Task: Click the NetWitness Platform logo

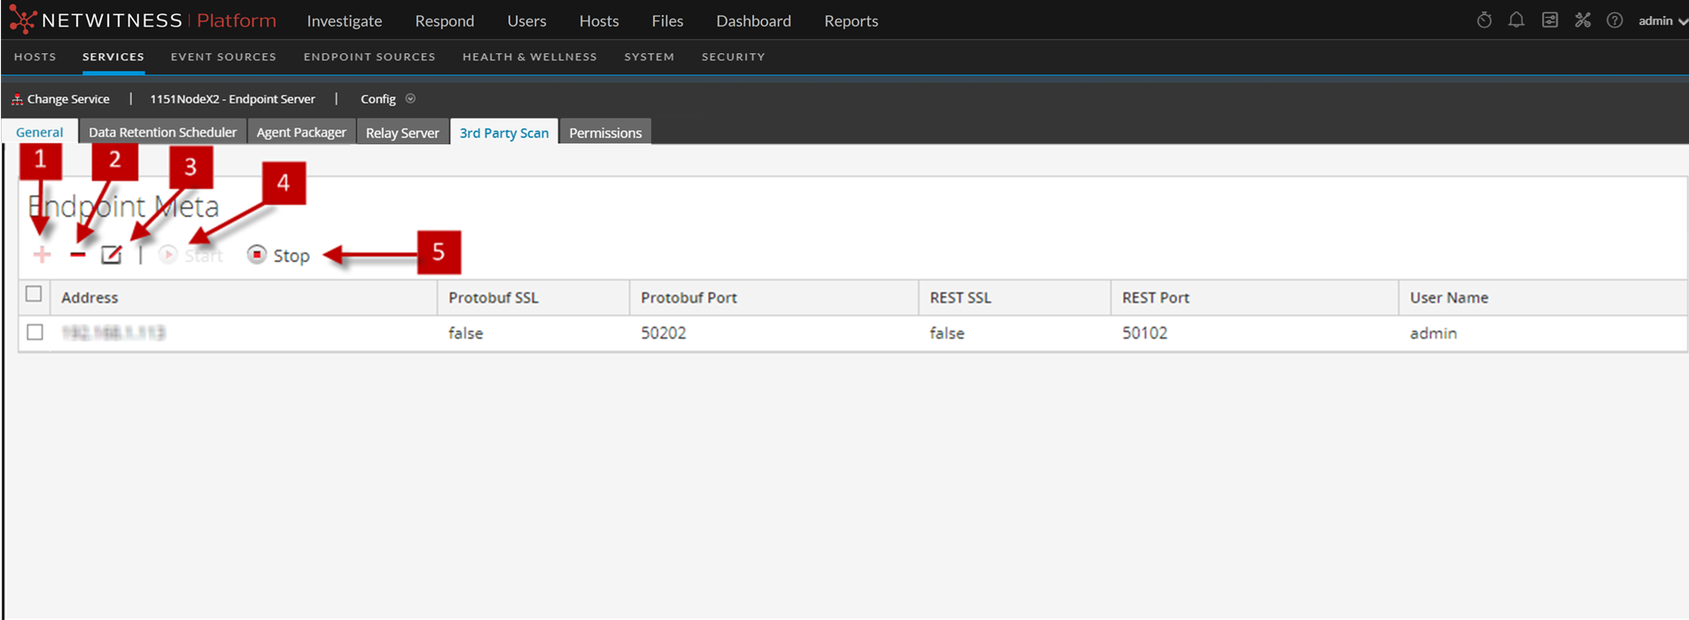Action: [x=143, y=20]
